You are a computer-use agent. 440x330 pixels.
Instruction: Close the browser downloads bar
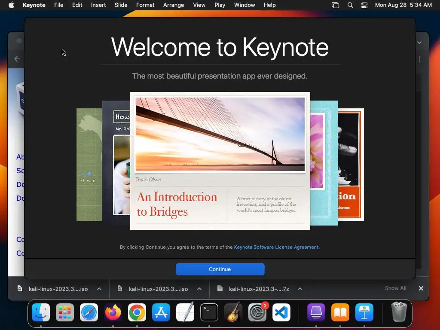coord(421,288)
